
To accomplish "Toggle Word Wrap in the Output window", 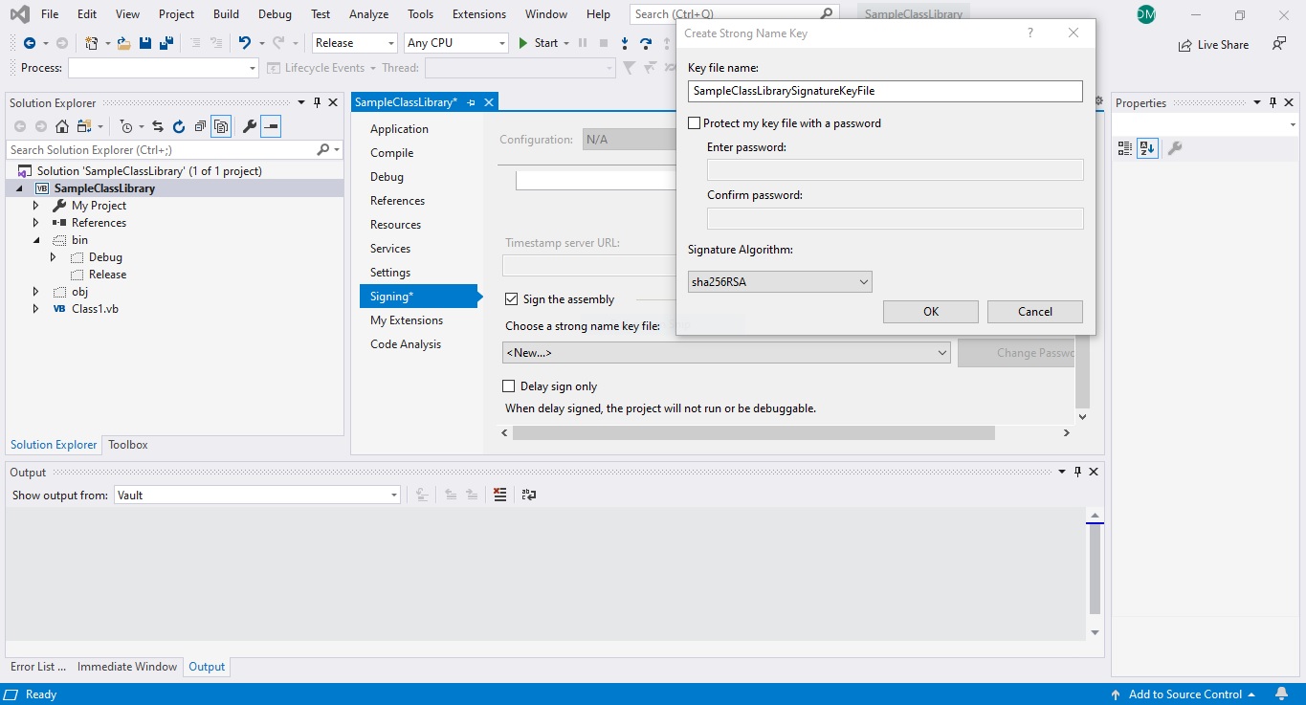I will coord(529,495).
